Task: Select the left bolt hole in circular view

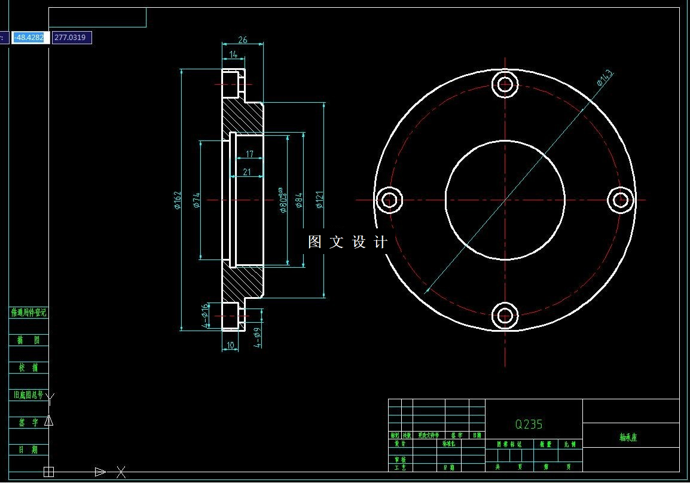Action: pyautogui.click(x=389, y=200)
